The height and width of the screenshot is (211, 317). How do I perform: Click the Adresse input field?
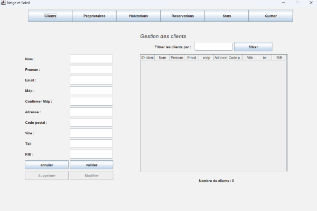[x=91, y=112]
